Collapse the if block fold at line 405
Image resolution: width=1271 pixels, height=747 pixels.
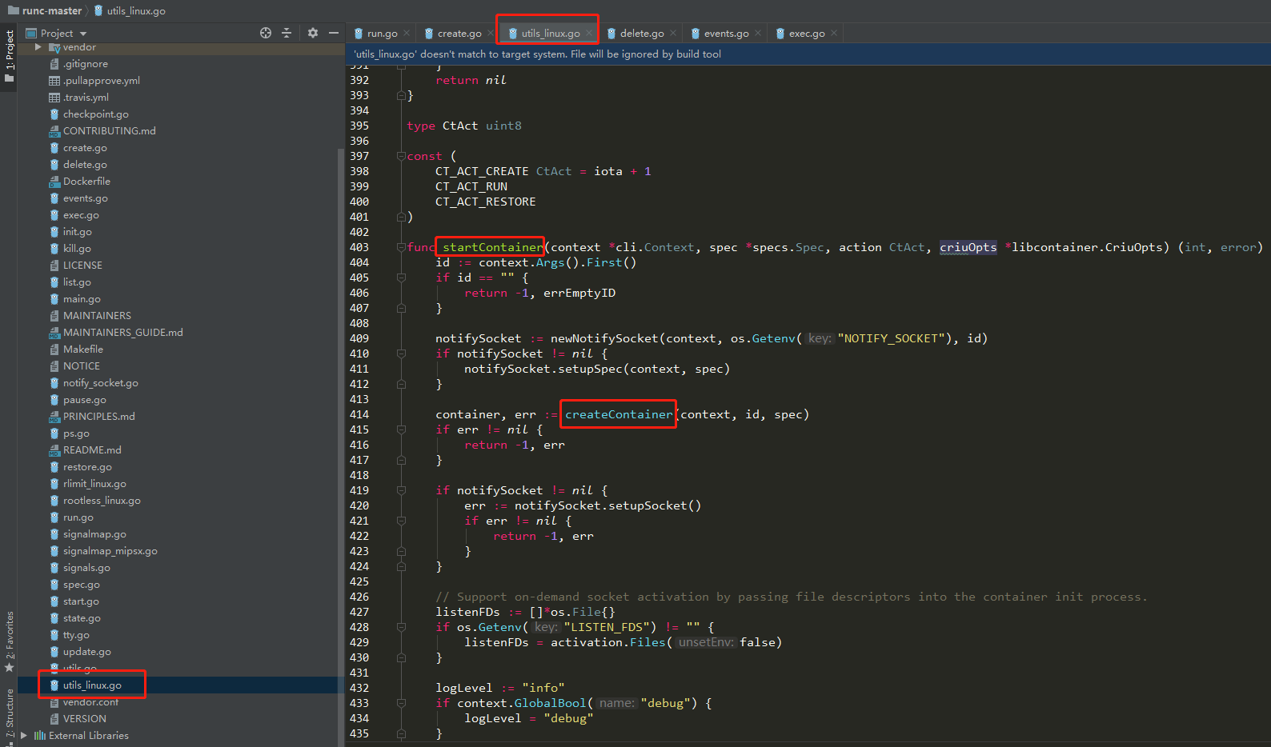click(x=401, y=278)
